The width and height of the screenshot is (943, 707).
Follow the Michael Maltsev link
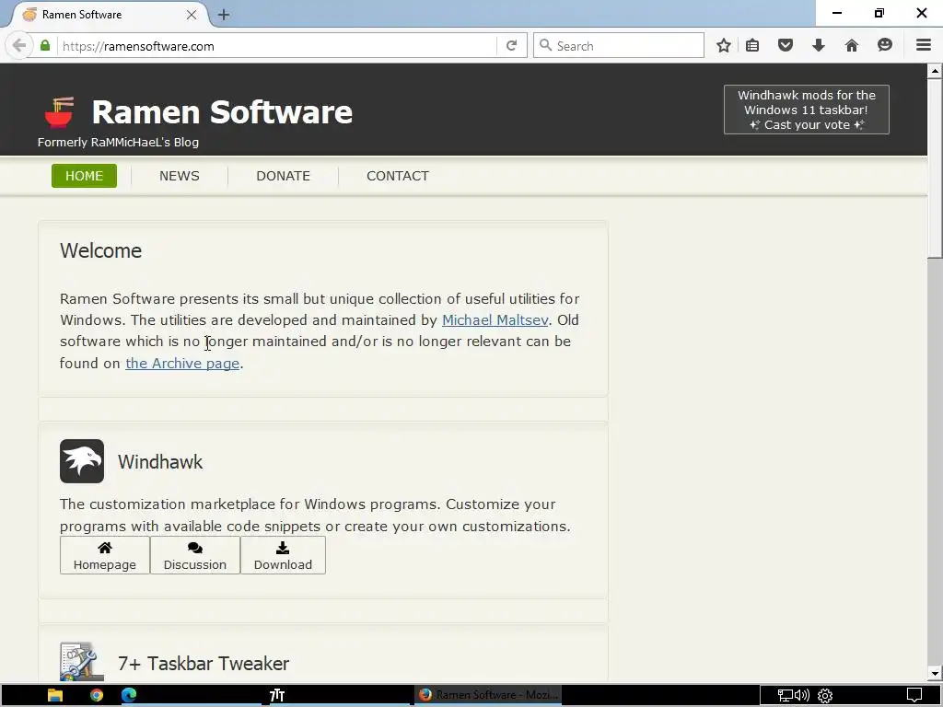(495, 319)
